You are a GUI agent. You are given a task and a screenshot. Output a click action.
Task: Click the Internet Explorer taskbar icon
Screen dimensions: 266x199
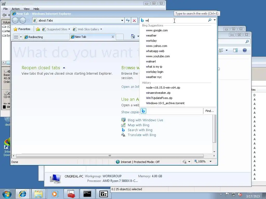click(x=23, y=194)
